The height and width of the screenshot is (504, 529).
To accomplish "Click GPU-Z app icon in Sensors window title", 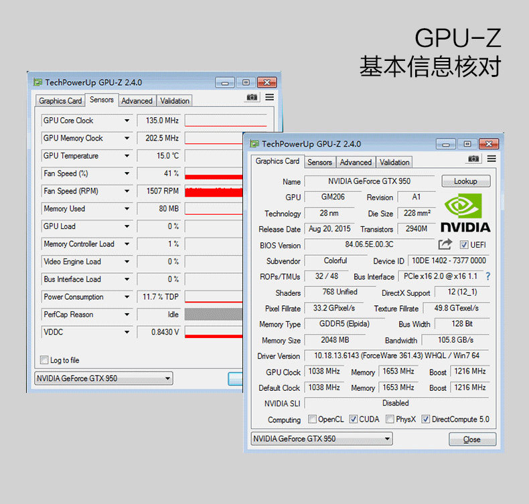I will click(37, 82).
